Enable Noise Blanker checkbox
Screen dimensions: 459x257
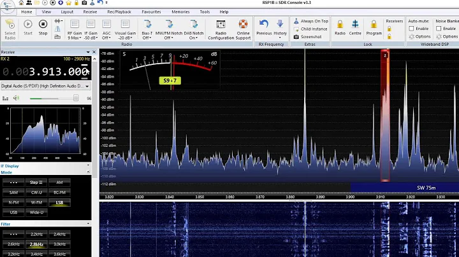439,29
